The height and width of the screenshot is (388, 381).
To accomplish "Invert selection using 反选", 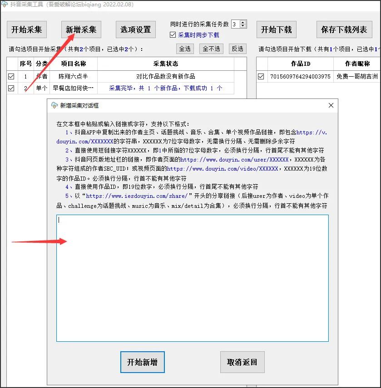I will (x=238, y=49).
